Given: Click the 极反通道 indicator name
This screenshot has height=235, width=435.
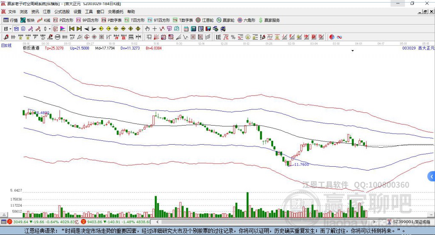Looking at the screenshot, I should point(31,48).
